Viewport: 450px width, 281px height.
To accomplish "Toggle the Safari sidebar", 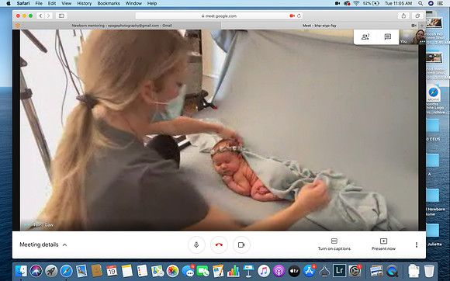I will [x=61, y=16].
